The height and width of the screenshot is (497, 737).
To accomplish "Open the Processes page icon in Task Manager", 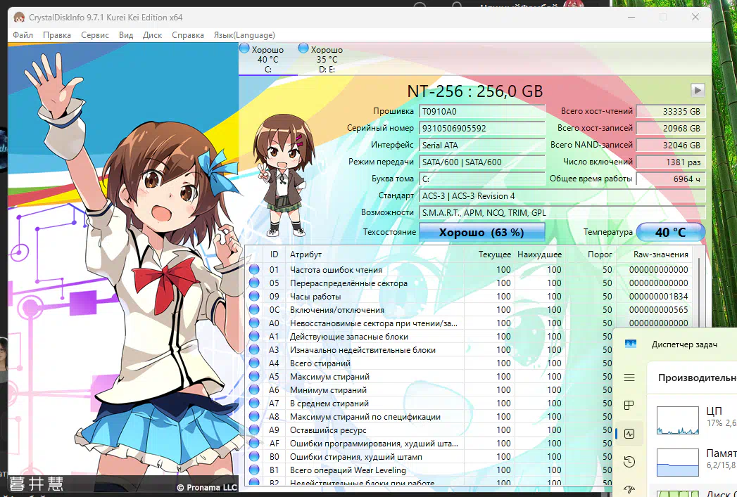I will click(629, 406).
